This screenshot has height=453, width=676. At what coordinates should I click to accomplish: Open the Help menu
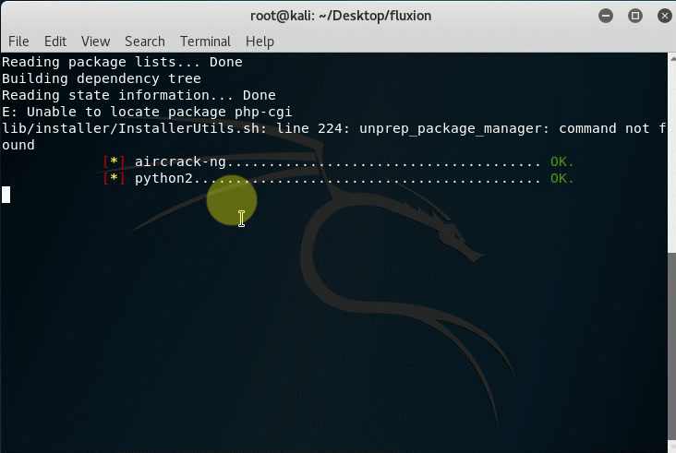(x=260, y=42)
